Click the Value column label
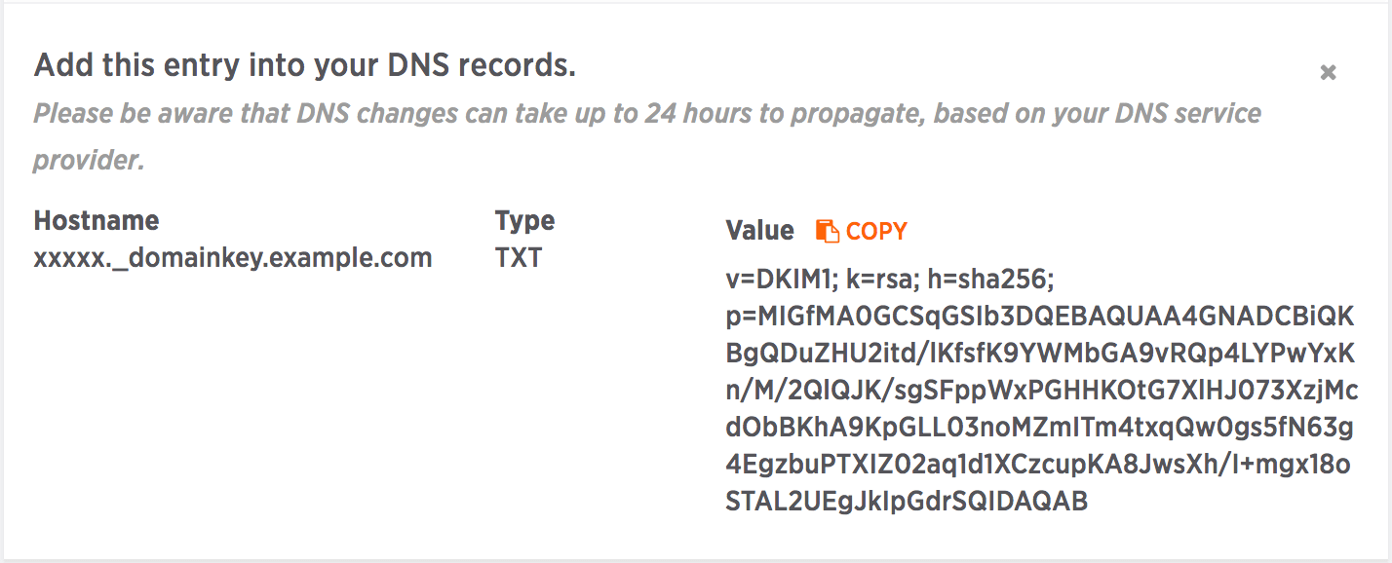This screenshot has height=563, width=1392. (760, 231)
